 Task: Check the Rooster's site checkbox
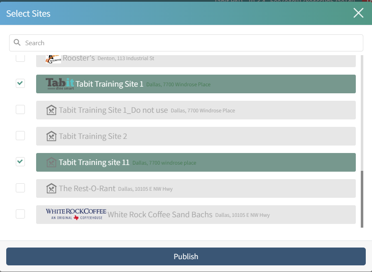point(20,58)
